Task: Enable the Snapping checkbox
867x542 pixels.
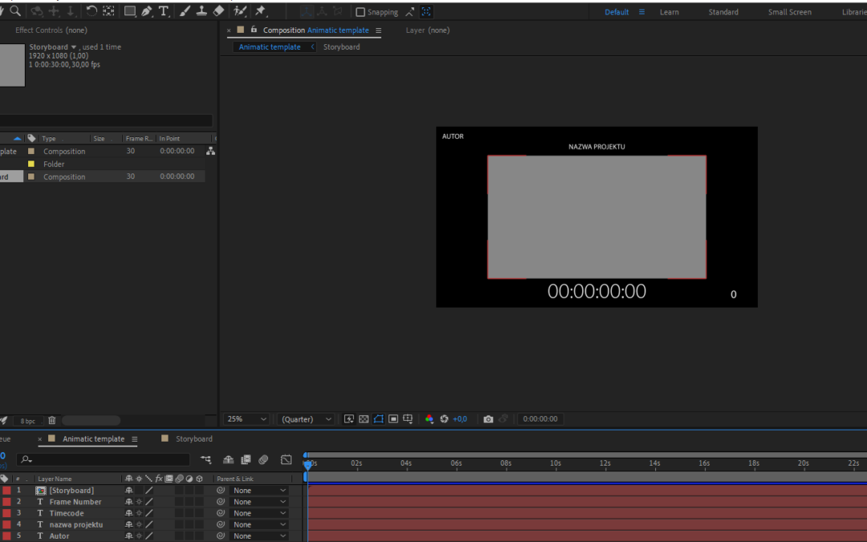Action: tap(360, 12)
